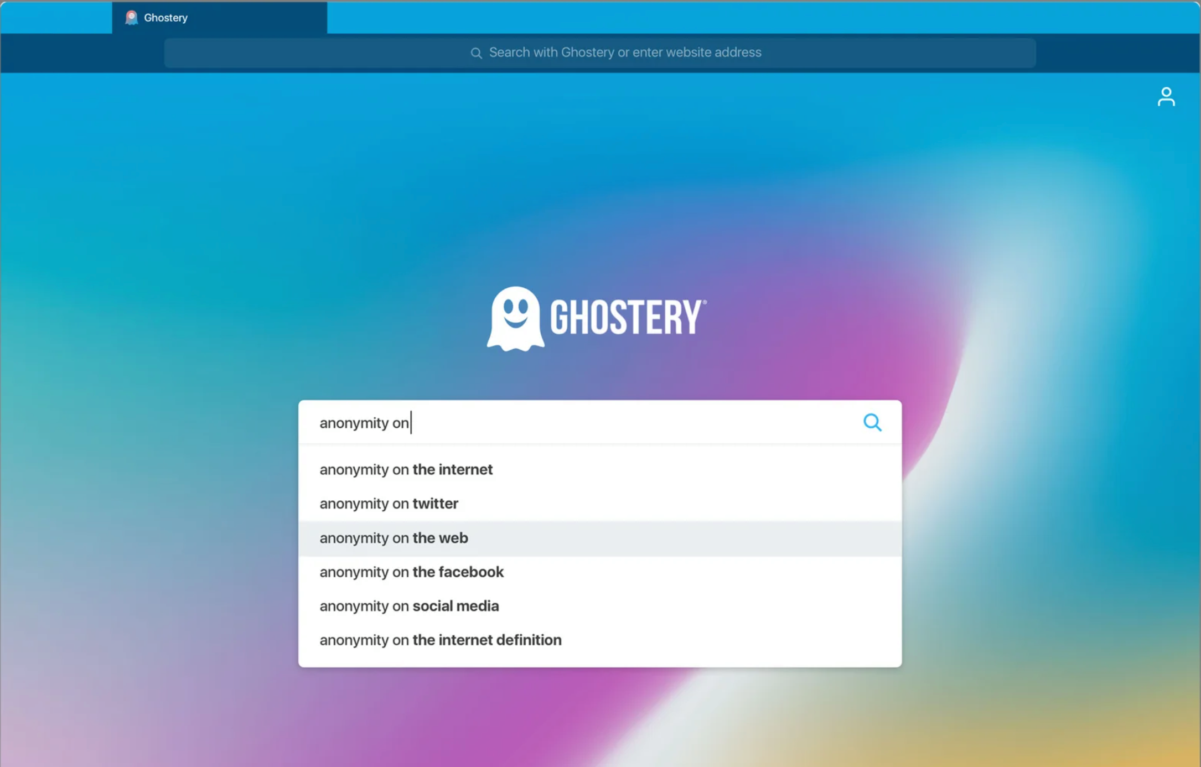Click the magnifying glass inside the search box

pos(873,422)
